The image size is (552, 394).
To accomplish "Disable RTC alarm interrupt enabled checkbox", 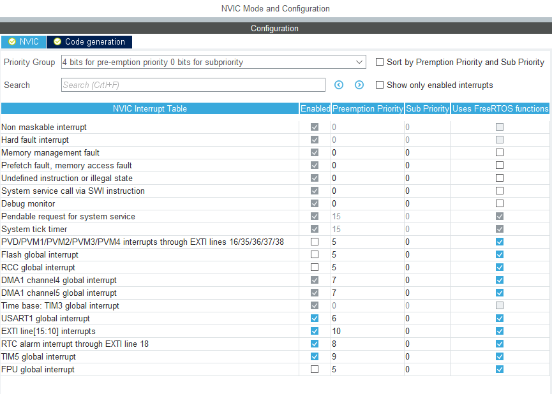I will point(315,344).
